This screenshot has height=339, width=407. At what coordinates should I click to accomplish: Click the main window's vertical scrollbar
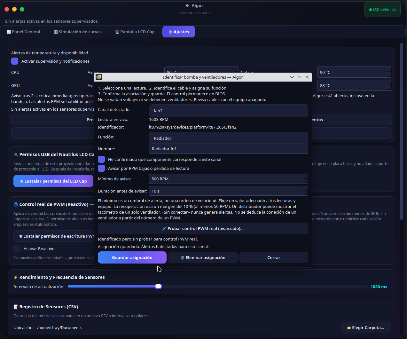(x=402, y=131)
